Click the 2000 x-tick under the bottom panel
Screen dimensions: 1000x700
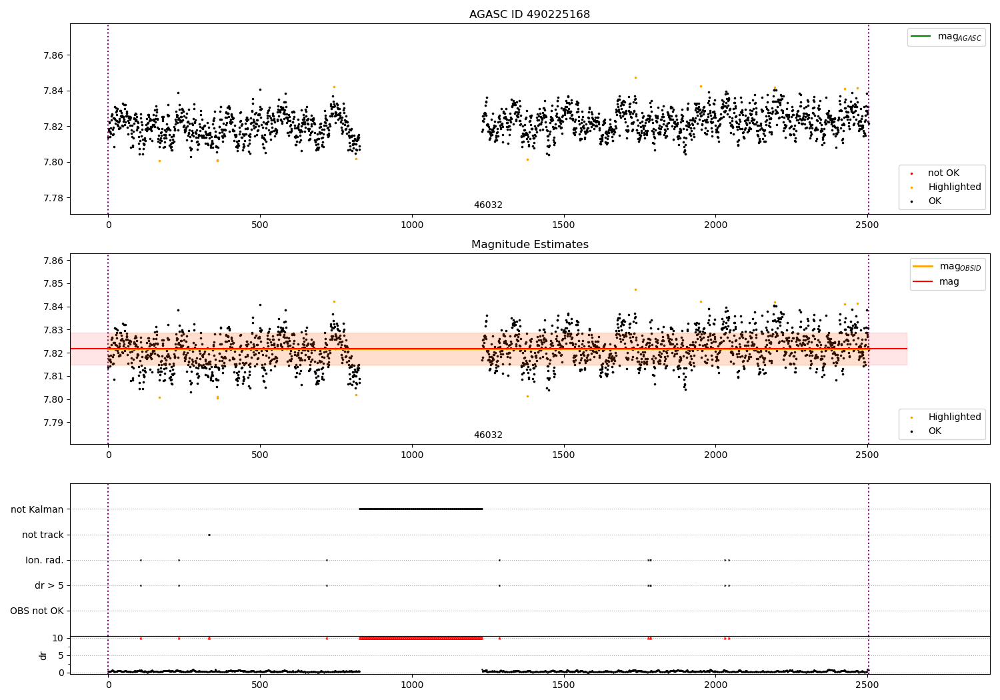715,685
